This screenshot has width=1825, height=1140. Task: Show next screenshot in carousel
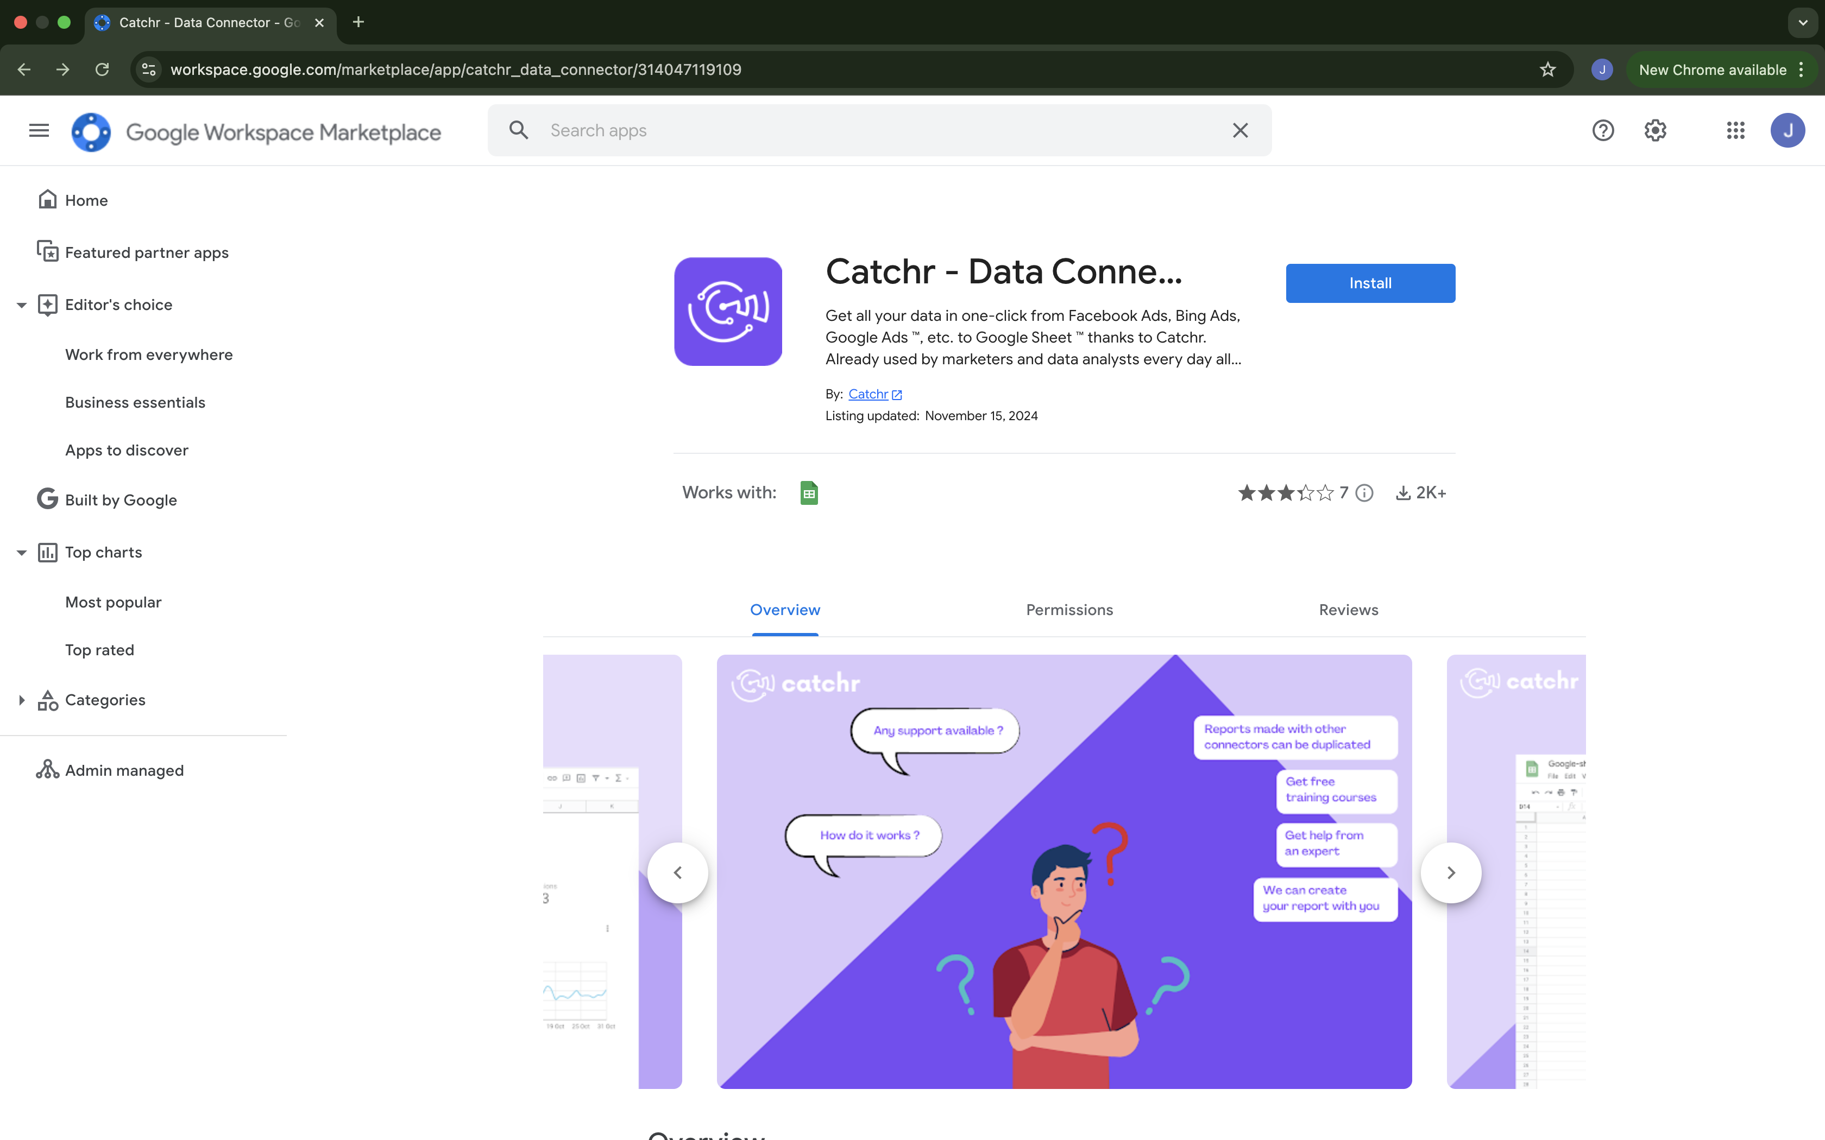(1451, 872)
